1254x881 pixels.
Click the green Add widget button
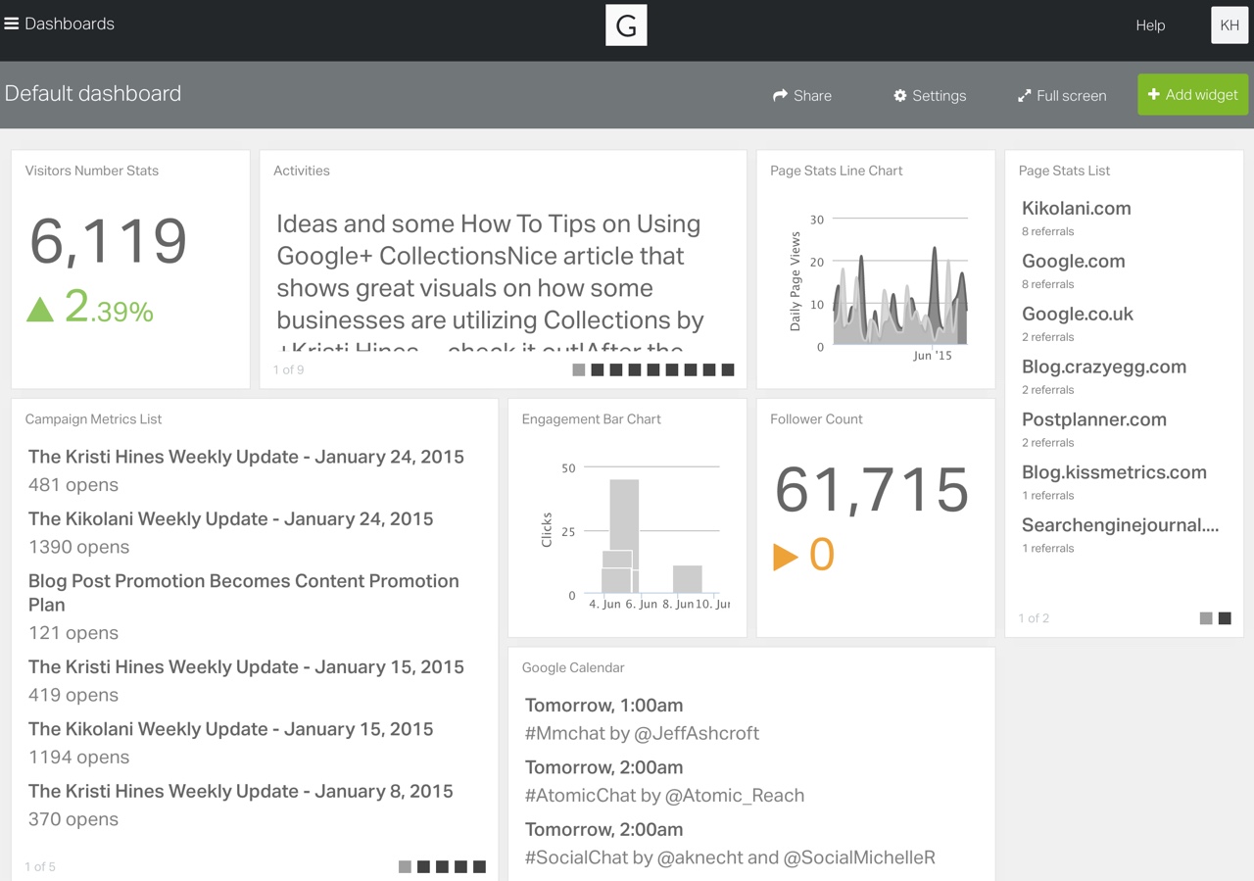click(x=1192, y=94)
